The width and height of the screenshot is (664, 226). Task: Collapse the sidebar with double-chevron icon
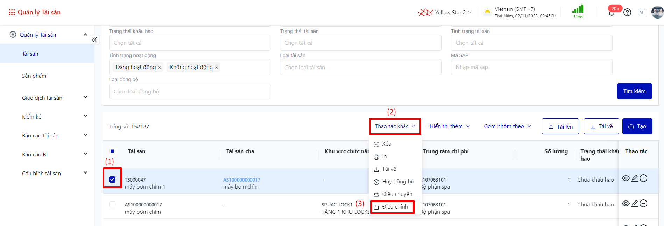[94, 40]
